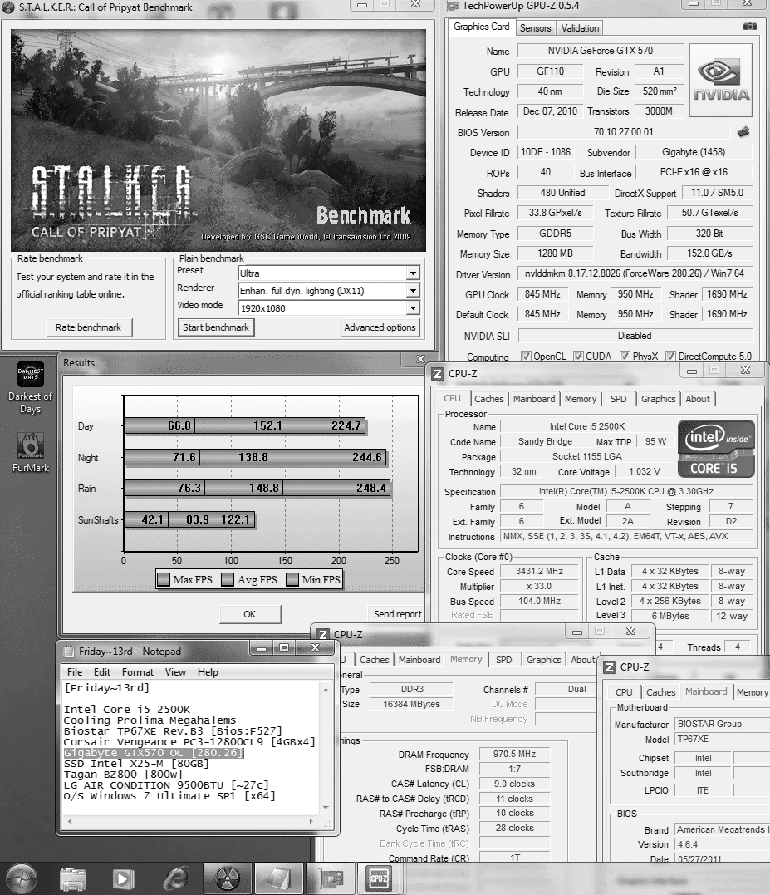Launch Windows Media Player from taskbar
770x895 pixels.
(123, 879)
